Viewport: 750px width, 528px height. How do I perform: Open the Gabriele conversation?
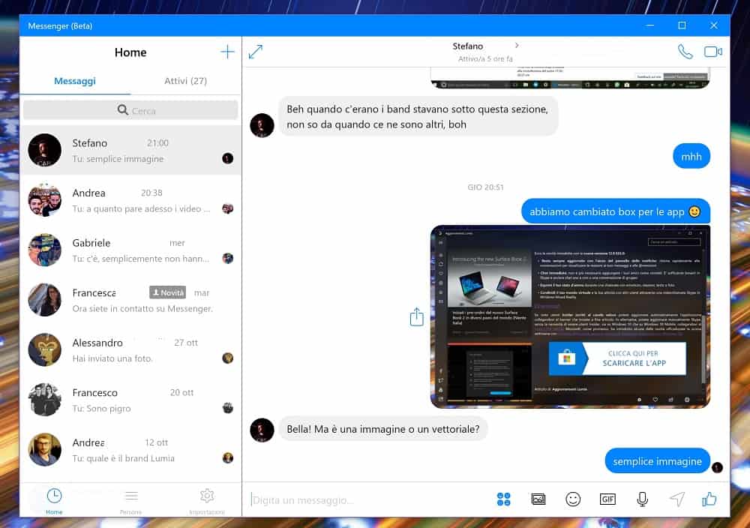click(x=130, y=250)
